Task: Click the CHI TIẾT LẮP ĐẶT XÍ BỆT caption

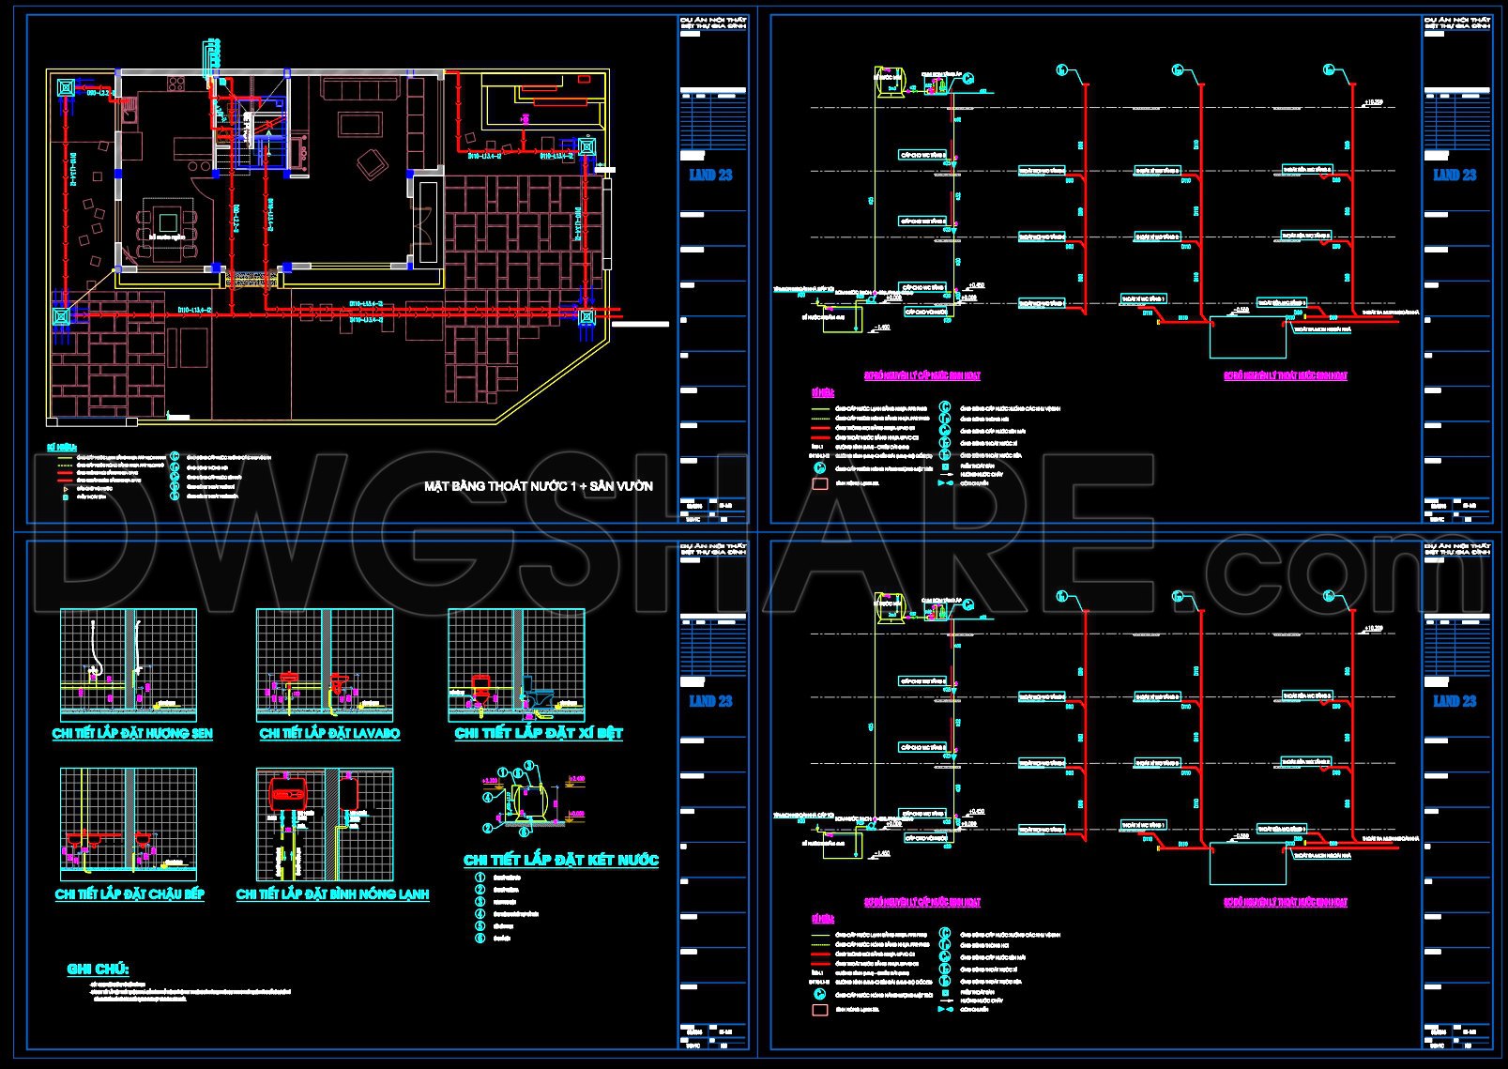Action: tap(539, 733)
